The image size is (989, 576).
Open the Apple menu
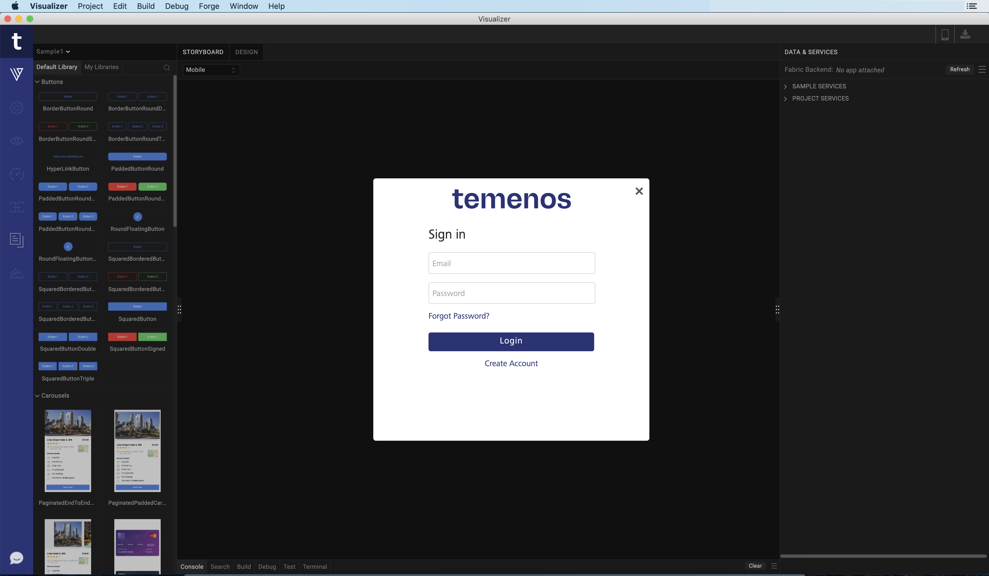15,6
